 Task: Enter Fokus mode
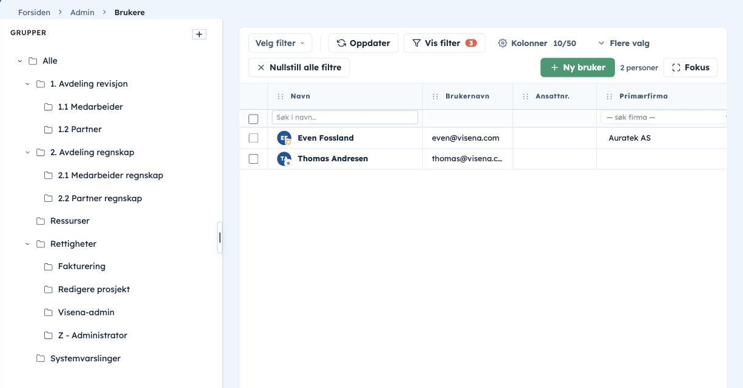point(691,67)
